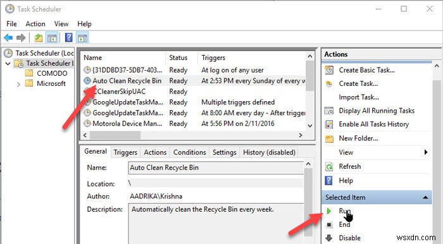The image size is (443, 244).
Task: Open the Action menu
Action: [35, 23]
